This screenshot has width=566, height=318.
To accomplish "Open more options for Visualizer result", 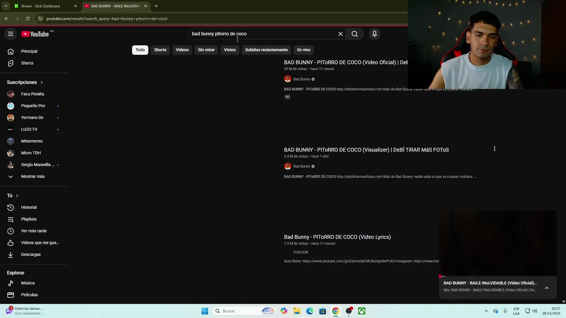I will [494, 149].
